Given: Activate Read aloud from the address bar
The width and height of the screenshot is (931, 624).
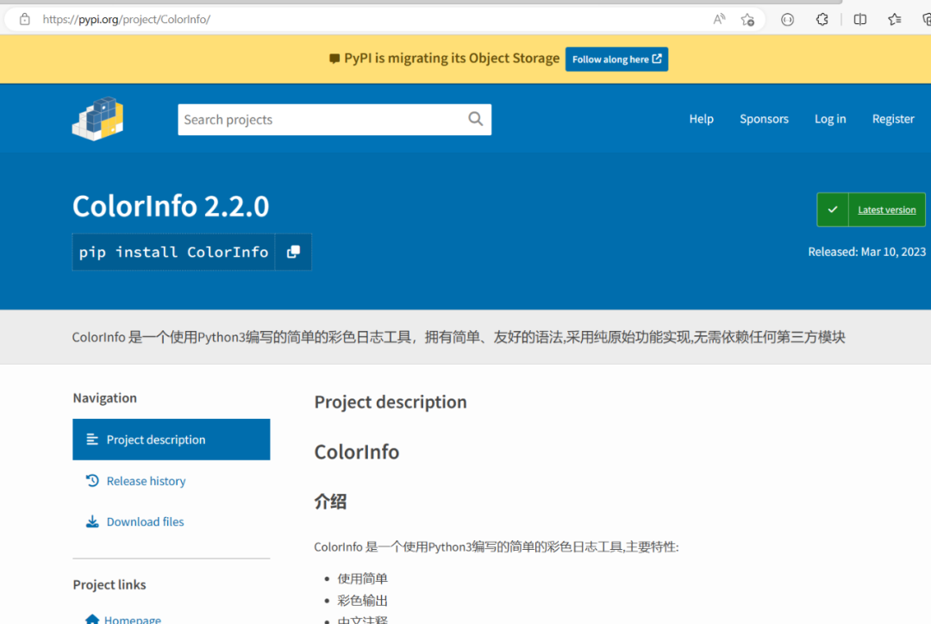Looking at the screenshot, I should click(x=719, y=18).
